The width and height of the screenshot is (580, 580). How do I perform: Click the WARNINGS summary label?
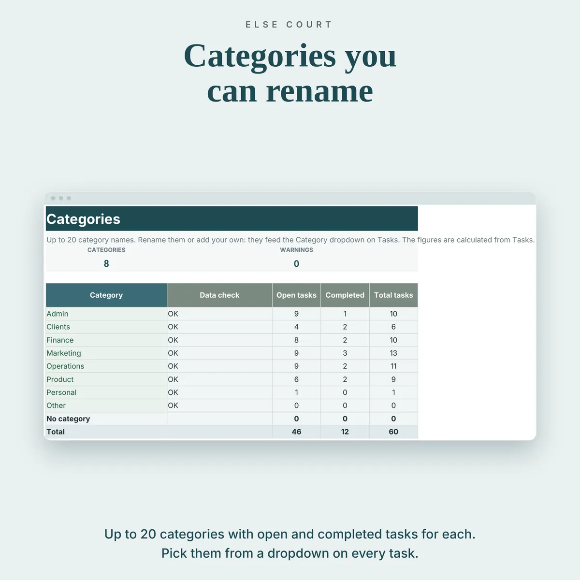click(x=296, y=250)
